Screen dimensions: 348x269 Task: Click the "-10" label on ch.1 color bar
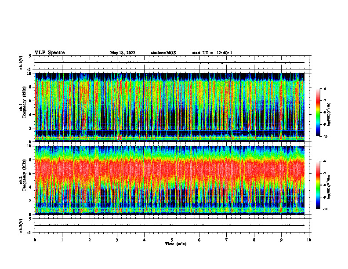click(325, 137)
